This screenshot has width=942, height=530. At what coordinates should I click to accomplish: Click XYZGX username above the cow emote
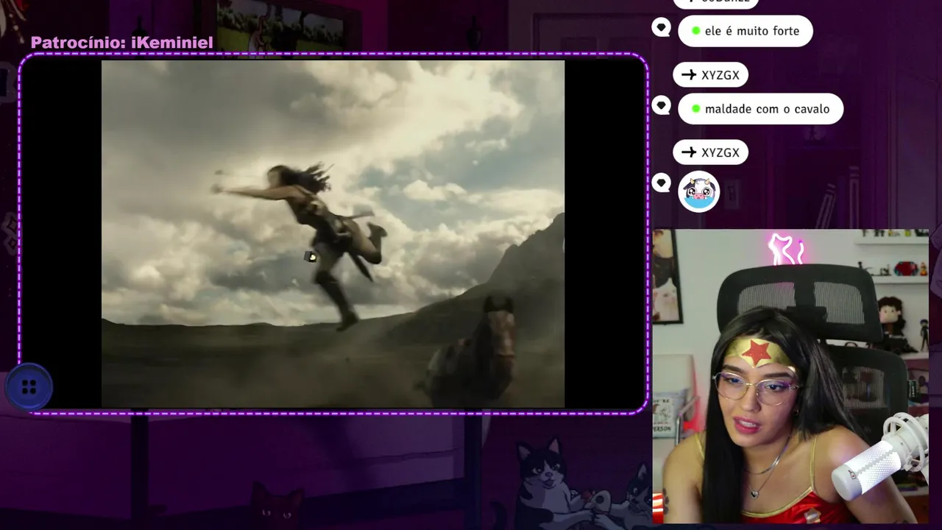click(711, 152)
